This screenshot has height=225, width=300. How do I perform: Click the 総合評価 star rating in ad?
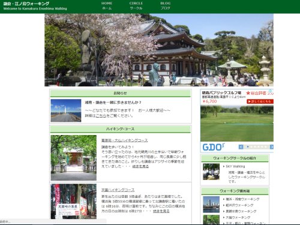[x=260, y=93]
